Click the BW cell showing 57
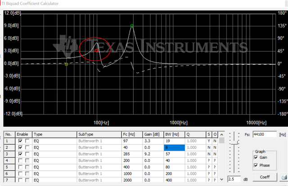This screenshot has height=186, width=288. [174, 154]
